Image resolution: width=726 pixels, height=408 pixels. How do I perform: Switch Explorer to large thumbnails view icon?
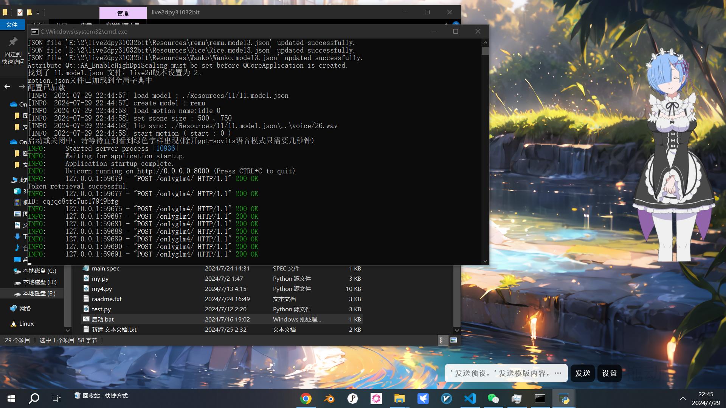pos(454,340)
